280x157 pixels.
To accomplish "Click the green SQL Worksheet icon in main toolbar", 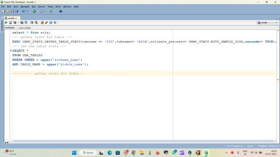I will [x=51, y=11].
